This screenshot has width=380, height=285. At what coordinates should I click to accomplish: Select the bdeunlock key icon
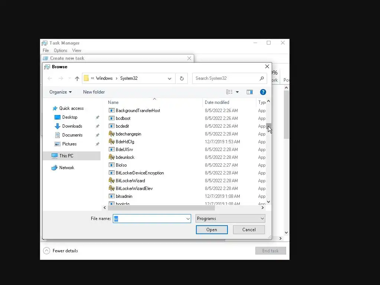pyautogui.click(x=111, y=157)
